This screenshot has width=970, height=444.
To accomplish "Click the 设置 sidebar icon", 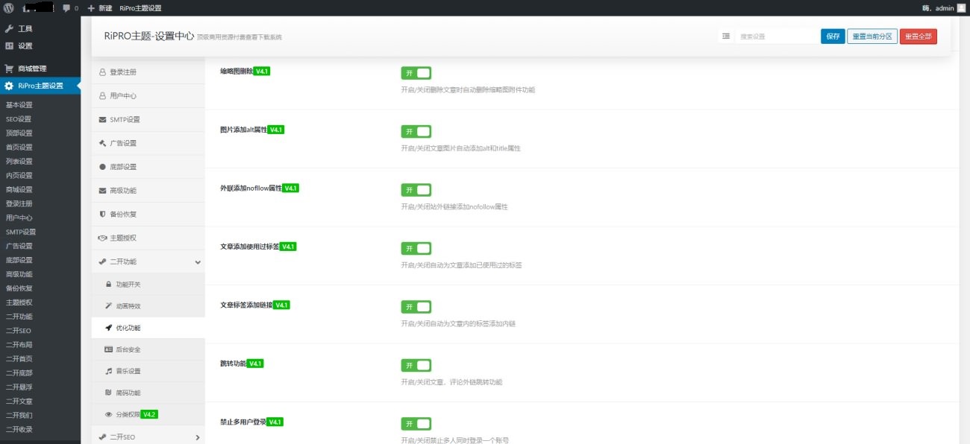I will 9,45.
